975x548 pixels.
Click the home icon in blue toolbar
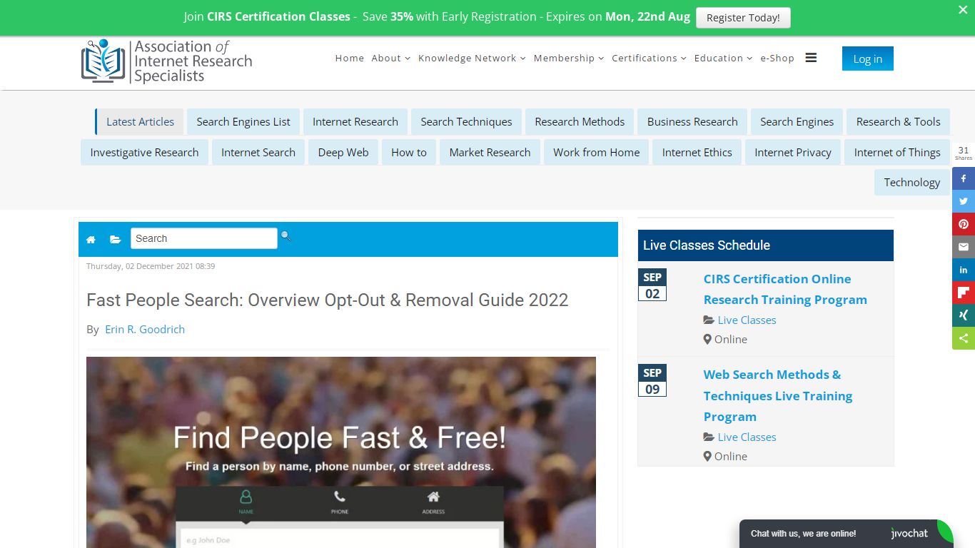pos(91,240)
